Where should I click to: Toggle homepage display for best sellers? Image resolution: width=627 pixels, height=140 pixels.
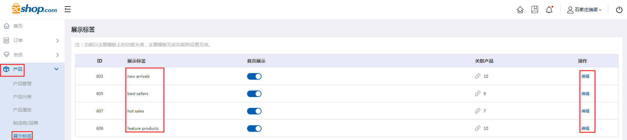pos(254,94)
